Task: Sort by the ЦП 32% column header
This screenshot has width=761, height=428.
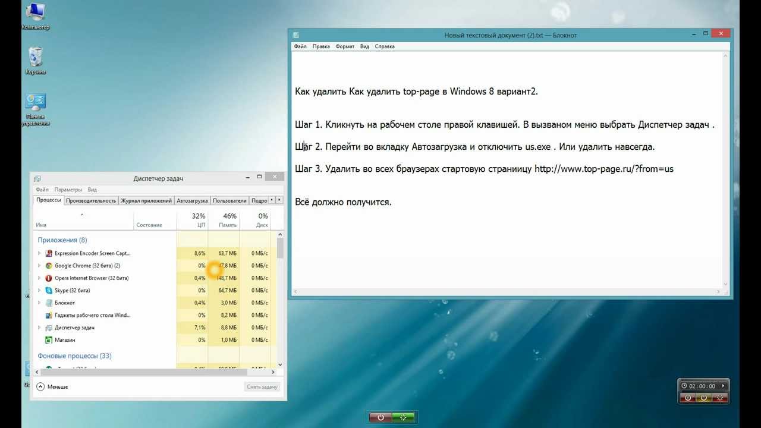Action: point(192,220)
